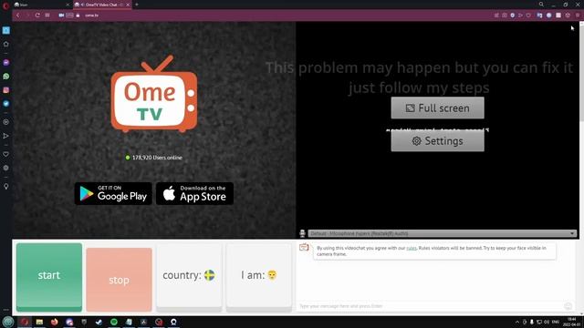Switch to the first browser tab
The height and width of the screenshot is (328, 584).
point(41,5)
